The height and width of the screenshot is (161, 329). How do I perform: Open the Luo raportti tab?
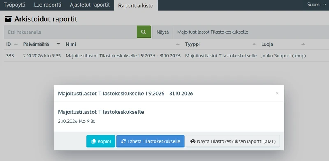(x=48, y=5)
